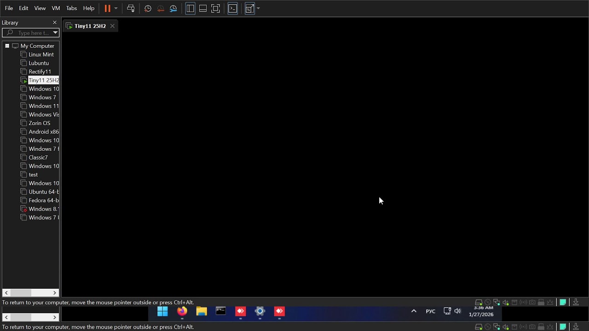Image resolution: width=589 pixels, height=331 pixels.
Task: Open the gear settings app on guest taskbar
Action: 260,312
